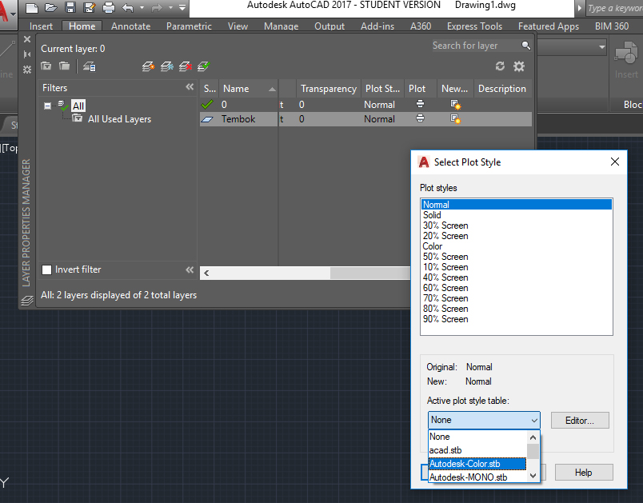Open the Featured Apps ribbon tab

[549, 26]
